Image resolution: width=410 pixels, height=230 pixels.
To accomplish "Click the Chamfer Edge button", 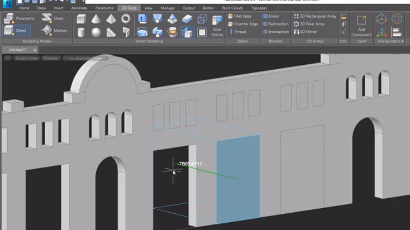I will pos(243,24).
